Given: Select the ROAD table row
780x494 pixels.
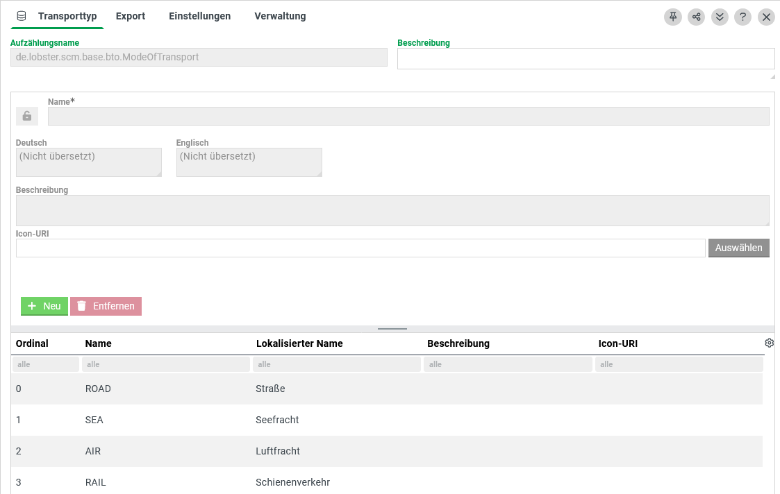Looking at the screenshot, I should pyautogui.click(x=386, y=389).
